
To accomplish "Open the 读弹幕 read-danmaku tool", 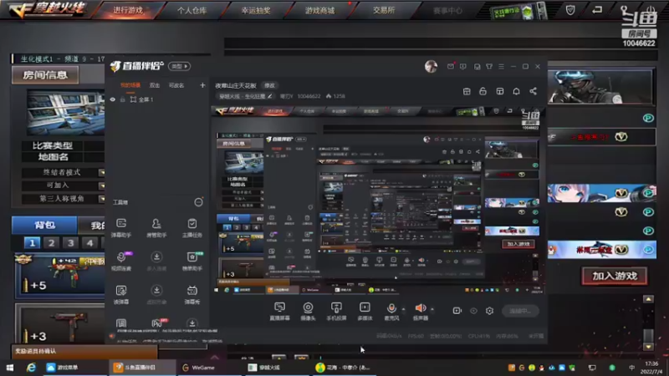I will (x=121, y=294).
